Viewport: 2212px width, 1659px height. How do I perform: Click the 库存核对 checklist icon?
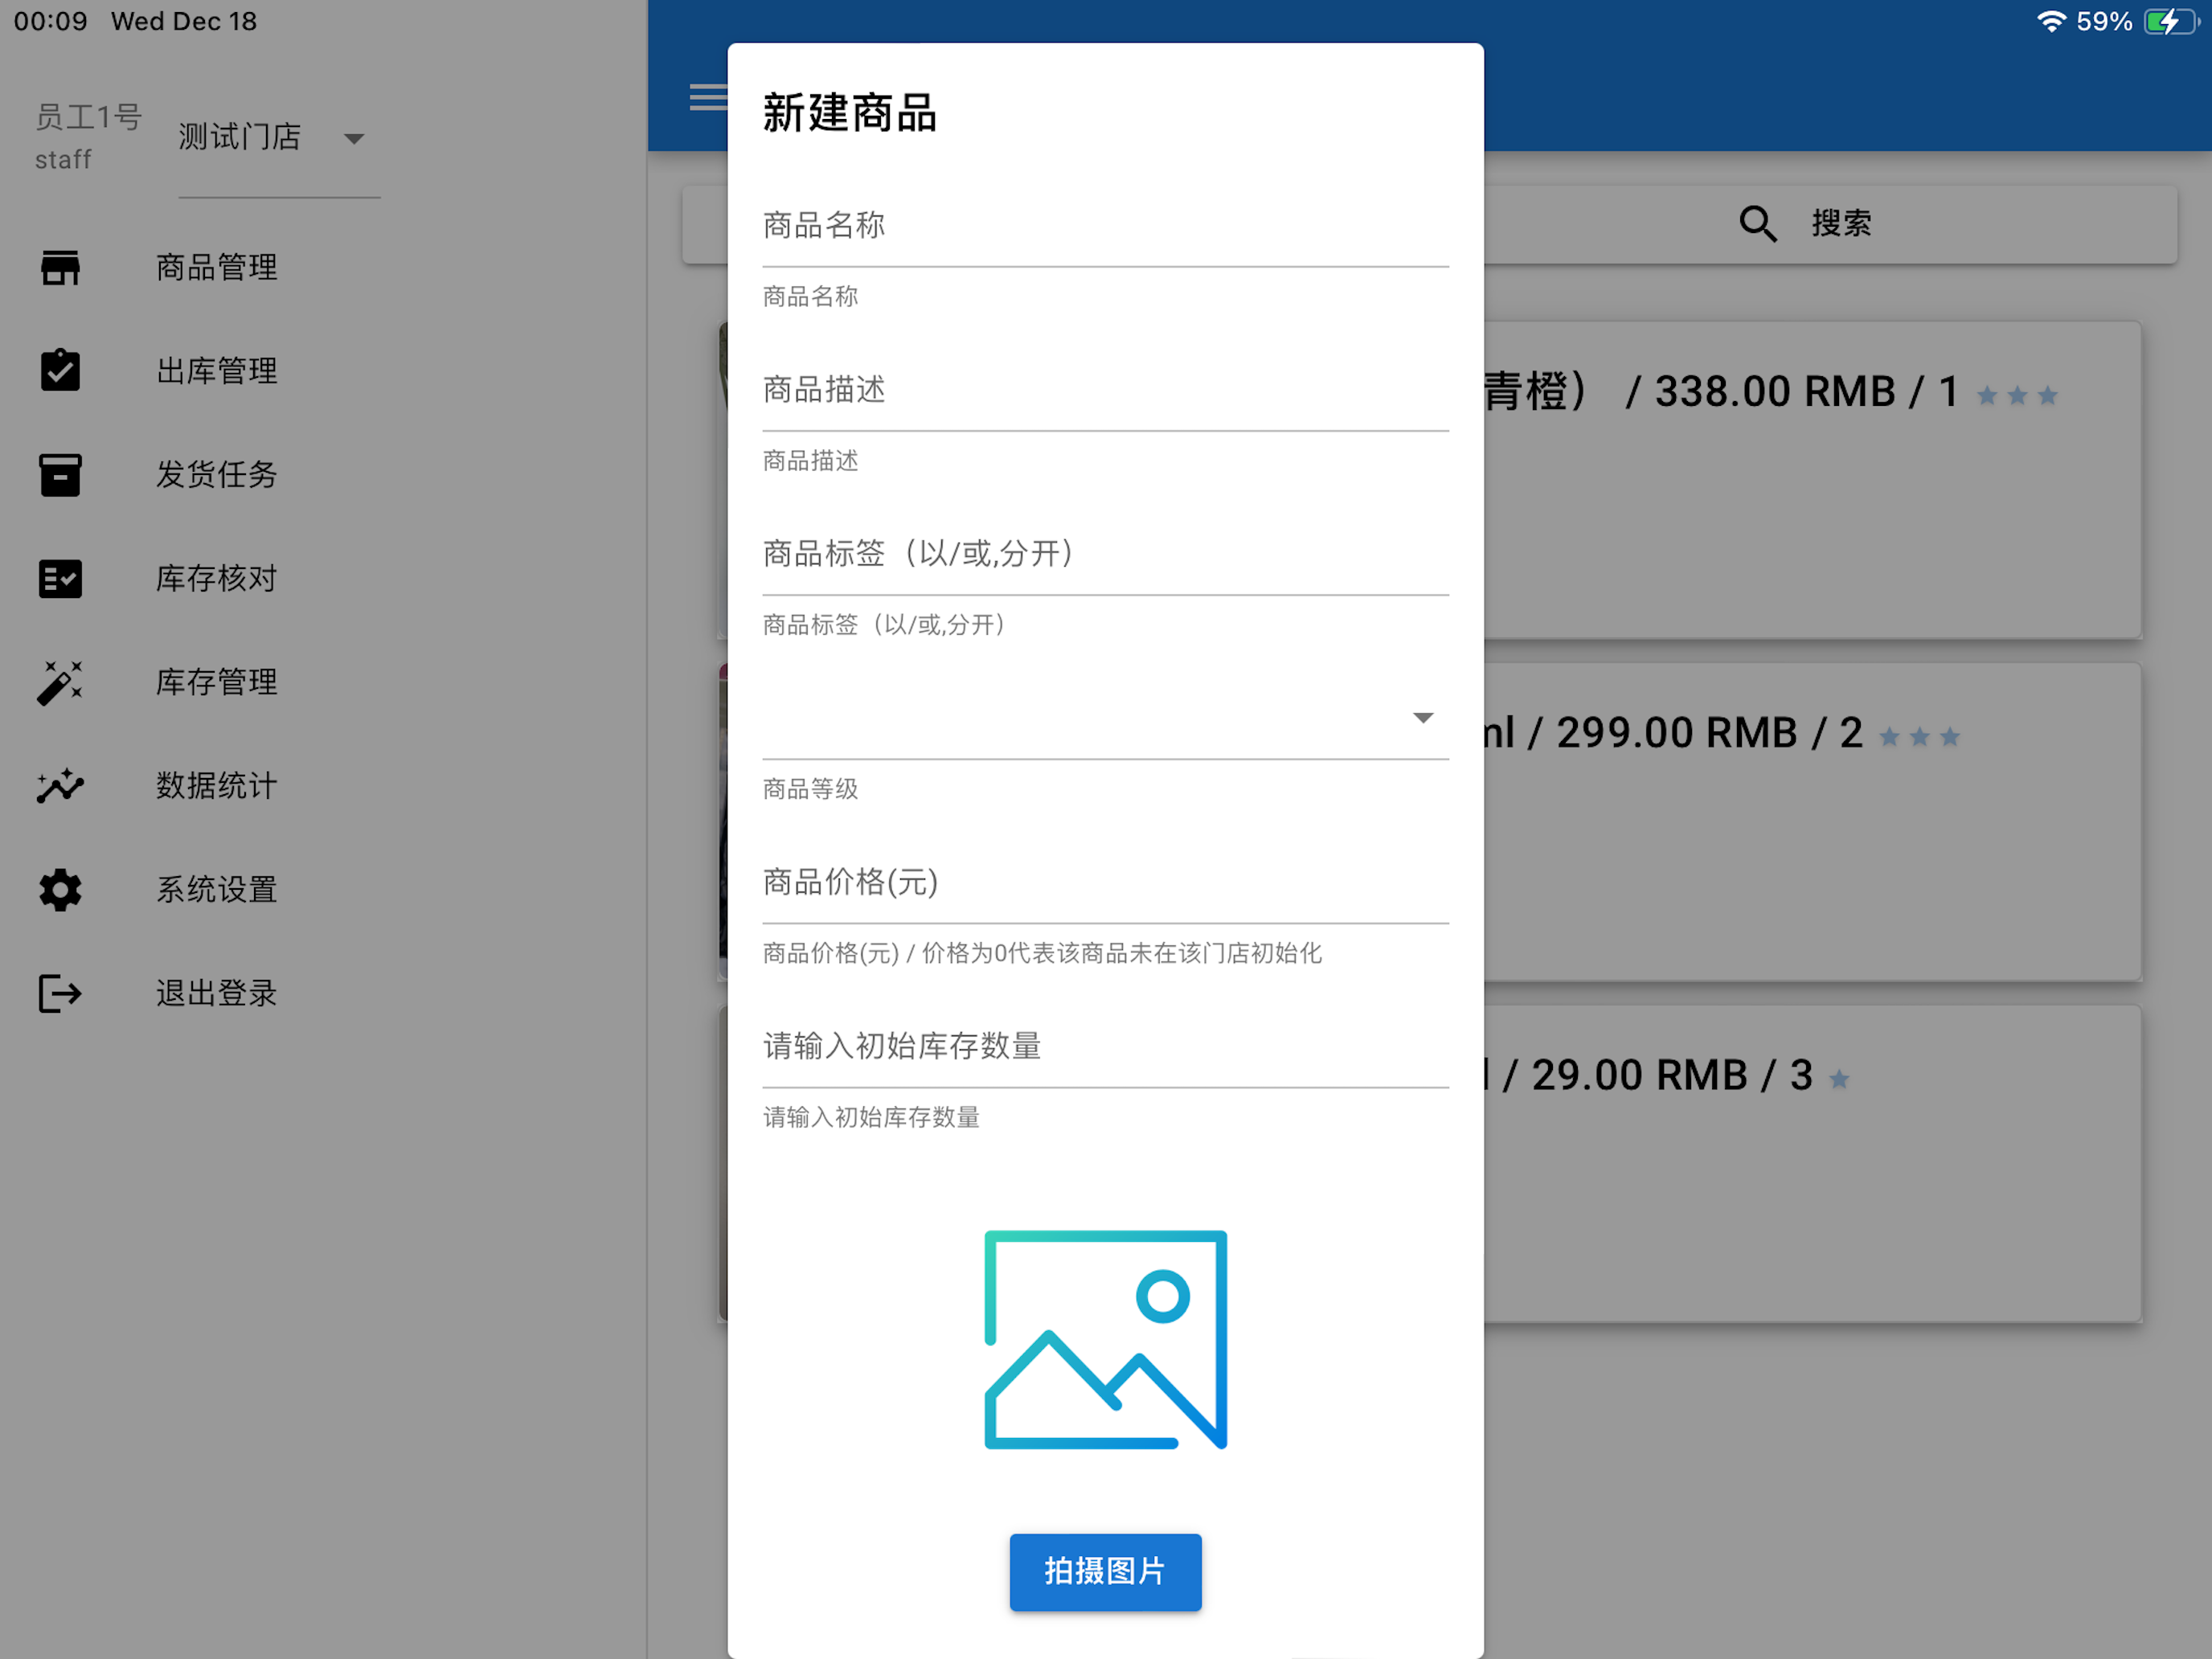(x=60, y=578)
